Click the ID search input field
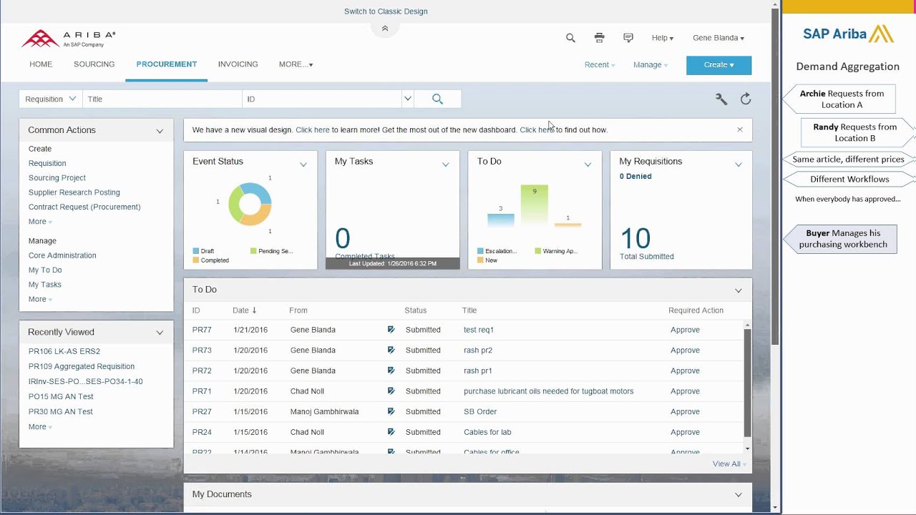The height and width of the screenshot is (515, 916). [x=322, y=99]
